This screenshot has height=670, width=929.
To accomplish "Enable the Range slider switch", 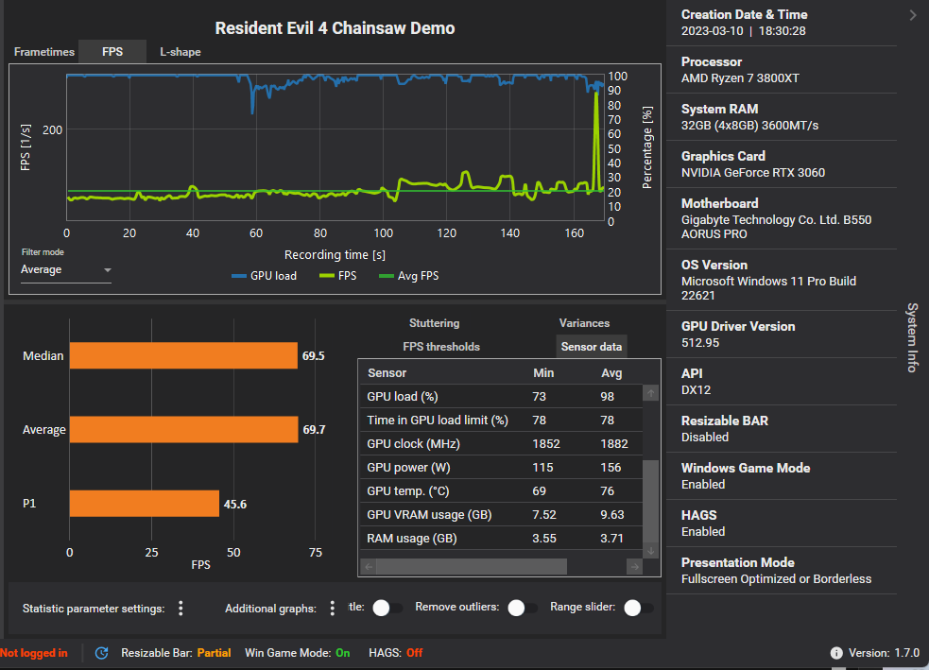I will pyautogui.click(x=639, y=608).
